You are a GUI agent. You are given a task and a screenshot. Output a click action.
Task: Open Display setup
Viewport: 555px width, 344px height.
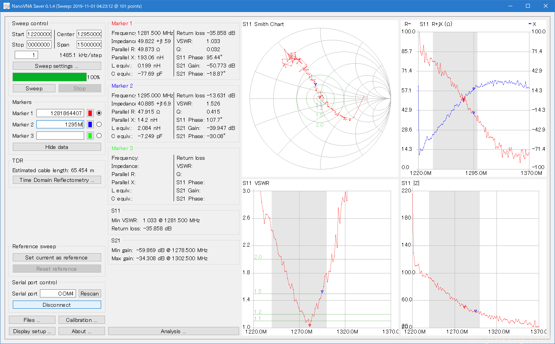(x=32, y=331)
